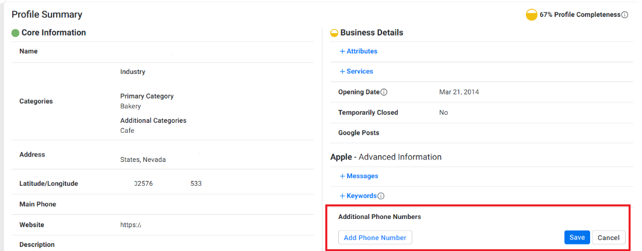Click the Bakery primary category value
This screenshot has height=251, width=642.
[131, 107]
